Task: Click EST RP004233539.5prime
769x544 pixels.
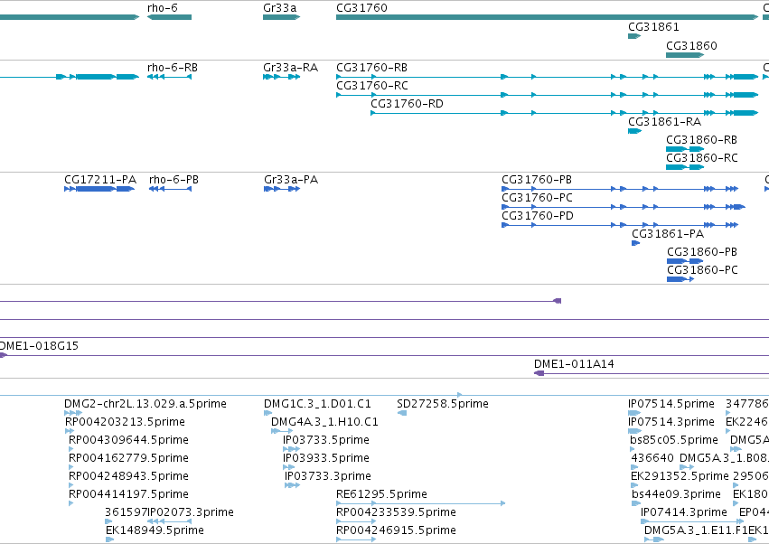Action: click(x=356, y=521)
